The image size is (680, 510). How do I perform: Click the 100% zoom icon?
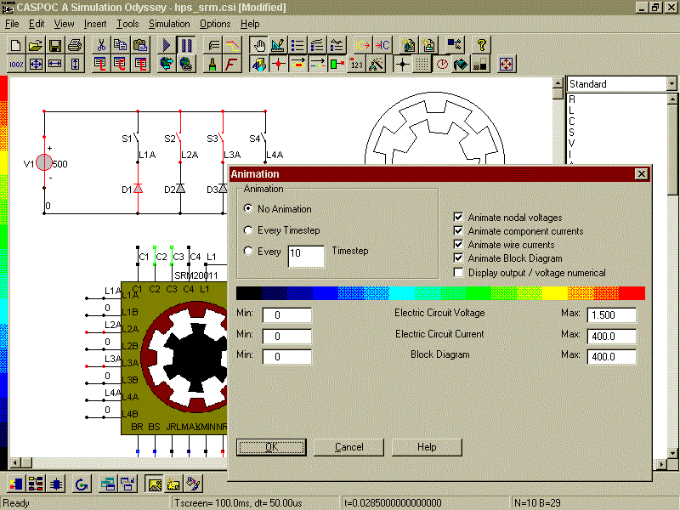pos(16,65)
